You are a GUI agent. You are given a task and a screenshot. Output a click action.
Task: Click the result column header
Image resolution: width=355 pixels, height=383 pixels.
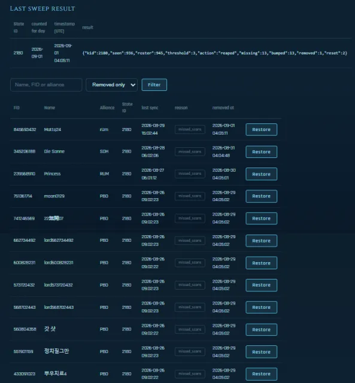87,28
